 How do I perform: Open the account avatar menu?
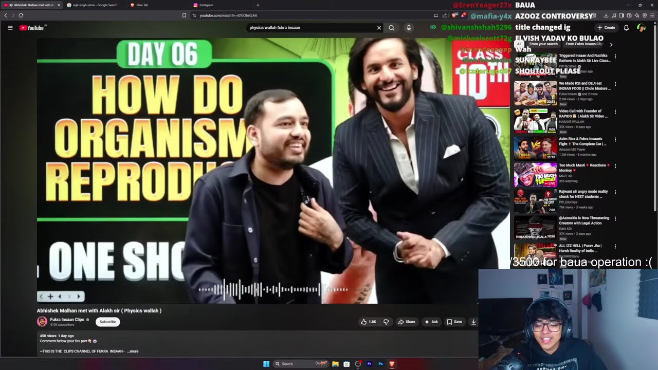(x=641, y=28)
